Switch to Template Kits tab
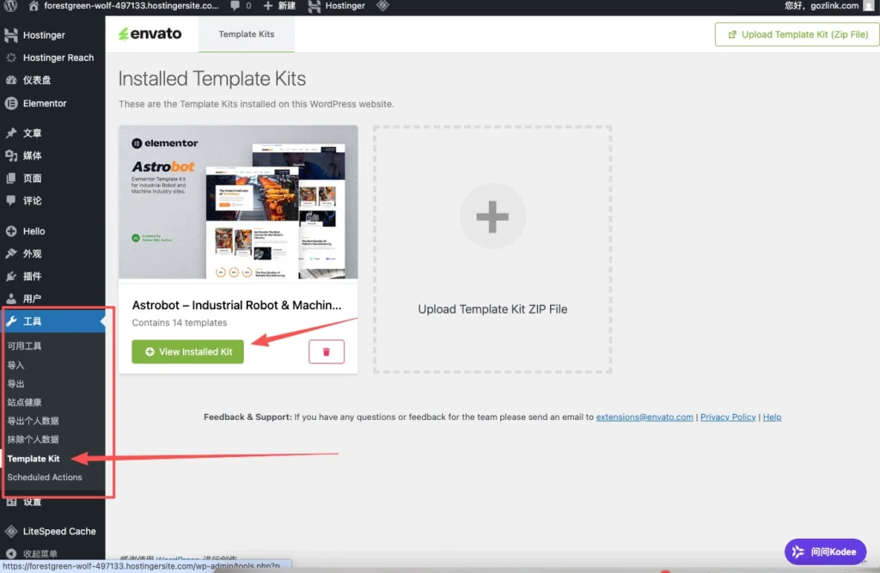Screen dimensions: 880x573 (x=246, y=34)
